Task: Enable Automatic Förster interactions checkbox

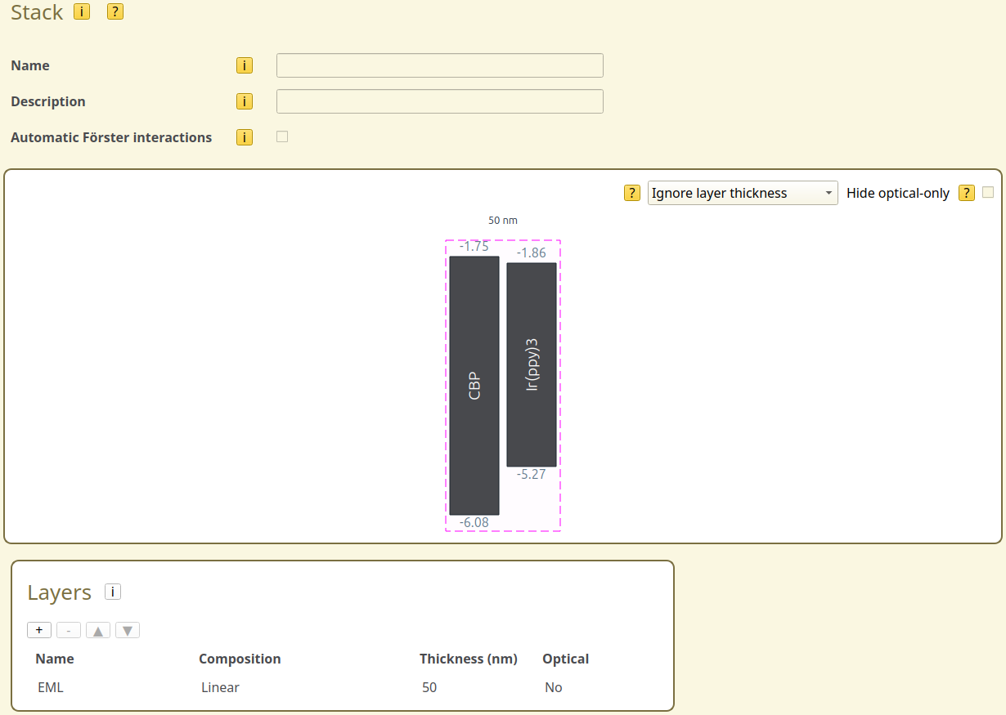Action: pyautogui.click(x=282, y=136)
